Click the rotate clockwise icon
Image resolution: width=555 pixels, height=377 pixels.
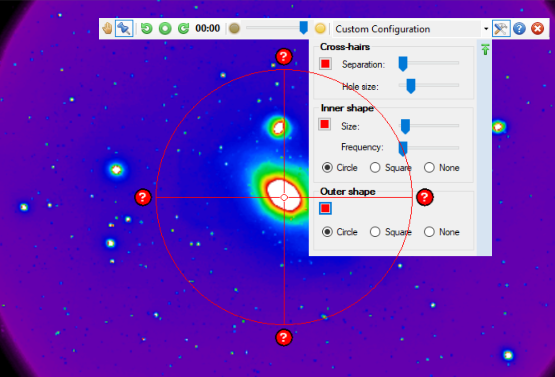pos(183,28)
